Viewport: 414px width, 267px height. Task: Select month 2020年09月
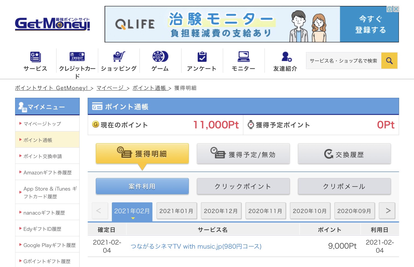(x=354, y=211)
